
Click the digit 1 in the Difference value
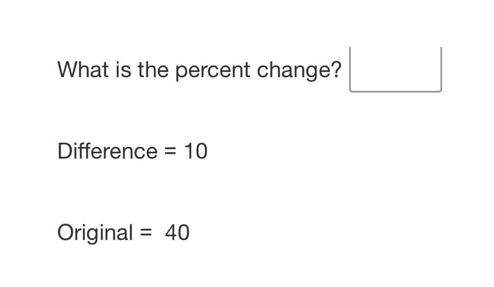point(189,152)
